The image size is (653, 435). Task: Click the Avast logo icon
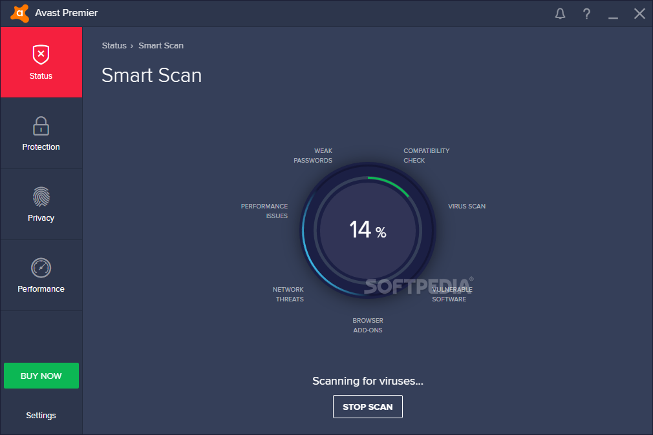pyautogui.click(x=19, y=14)
